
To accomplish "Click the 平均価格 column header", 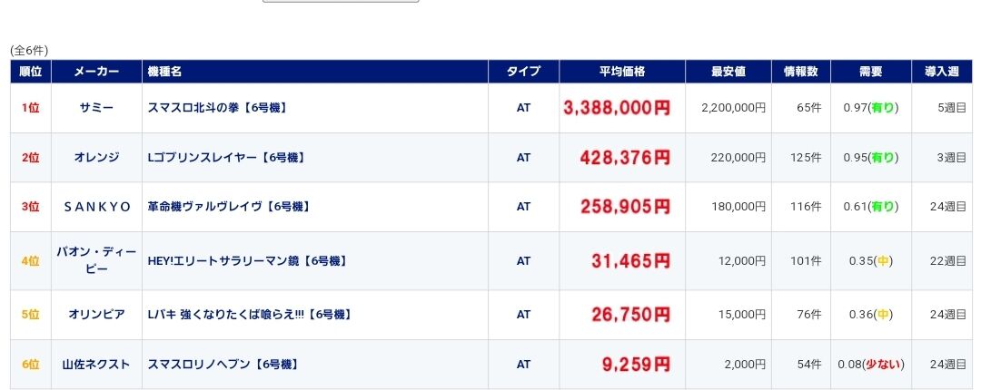I will pyautogui.click(x=622, y=72).
